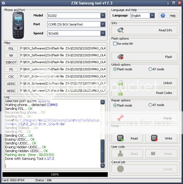Open the Model dropdown arrow
This screenshot has height=184, width=183.
point(103,15)
